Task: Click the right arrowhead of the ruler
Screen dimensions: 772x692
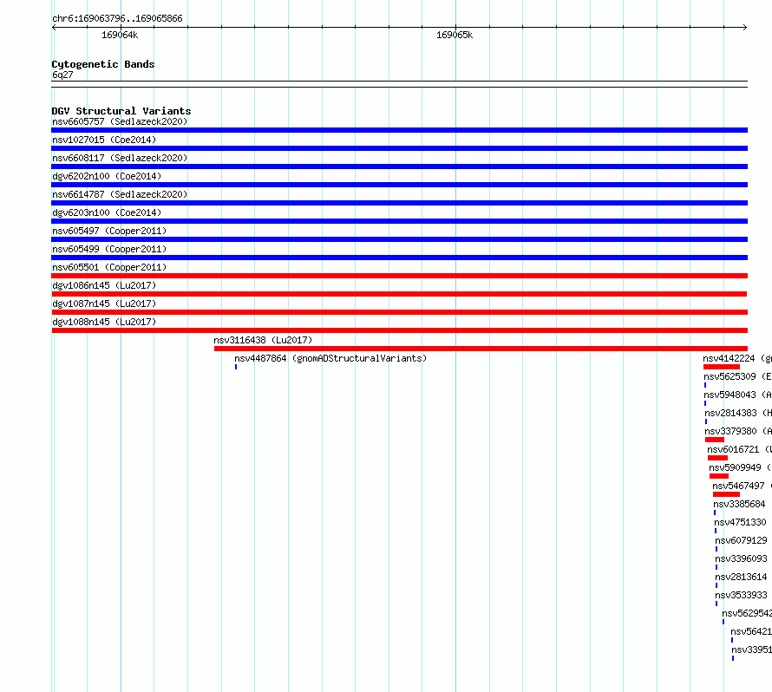Action: [745, 28]
